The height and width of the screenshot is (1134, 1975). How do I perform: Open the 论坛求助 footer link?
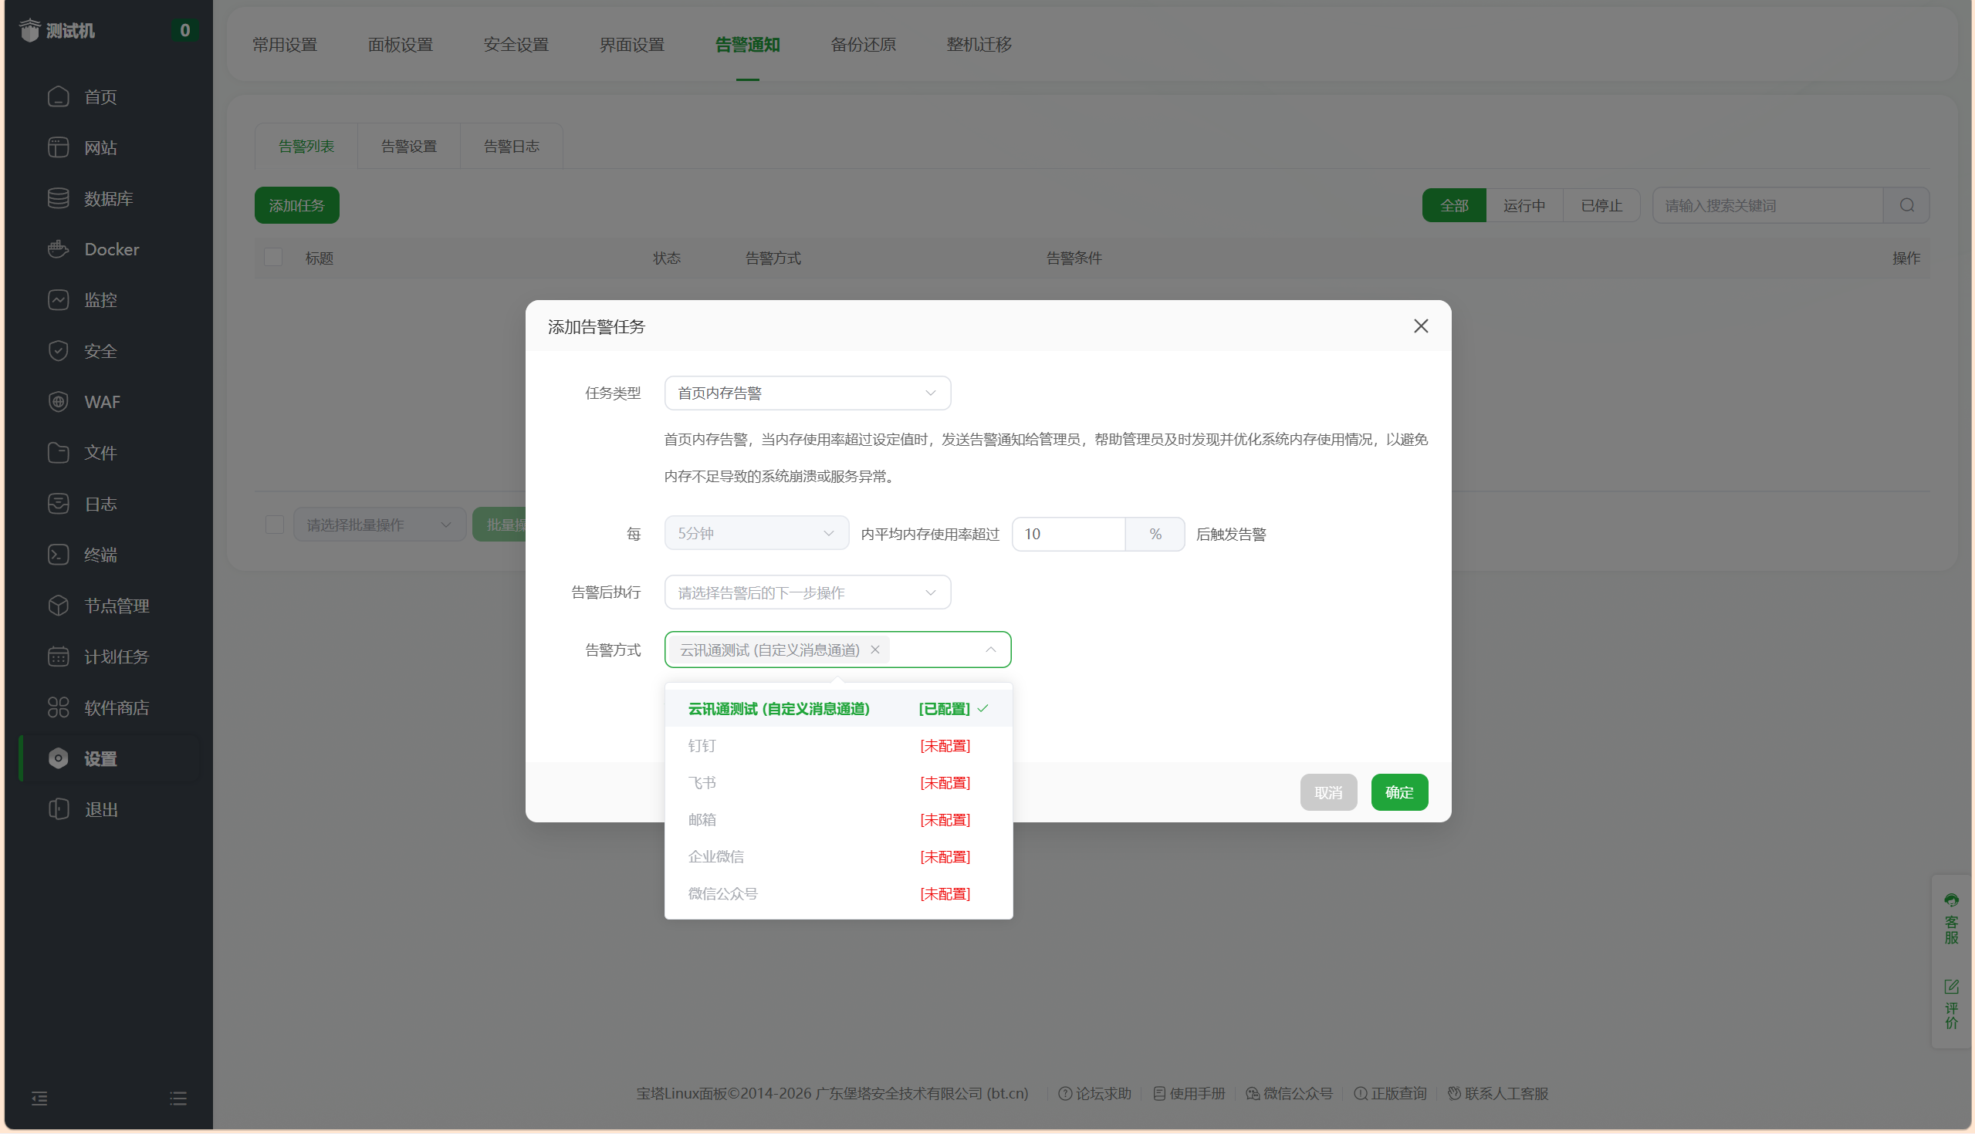[x=1094, y=1094]
